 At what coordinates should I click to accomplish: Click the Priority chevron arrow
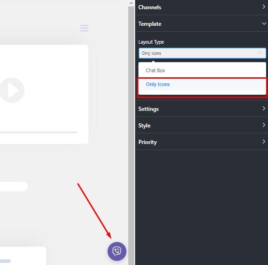coord(264,142)
